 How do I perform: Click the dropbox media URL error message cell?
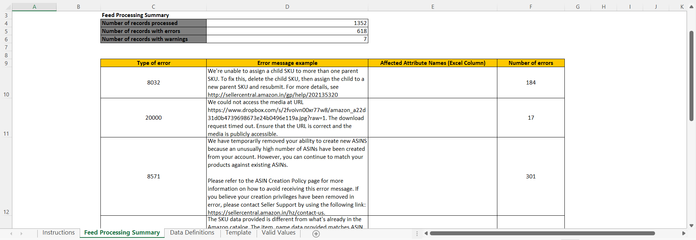[x=287, y=118]
